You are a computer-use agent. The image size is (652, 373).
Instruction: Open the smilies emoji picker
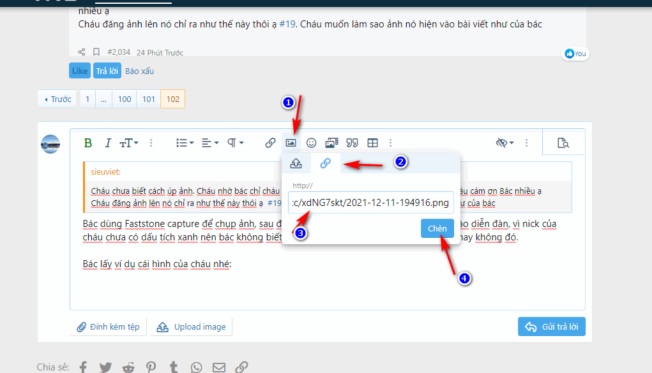[x=311, y=143]
